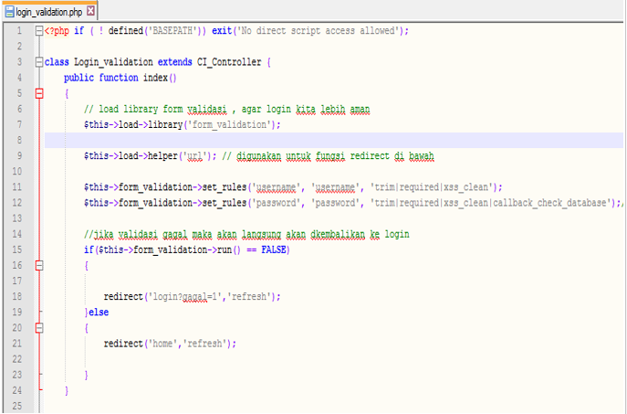Click line number 25 in the margin
The image size is (627, 414).
point(17,406)
